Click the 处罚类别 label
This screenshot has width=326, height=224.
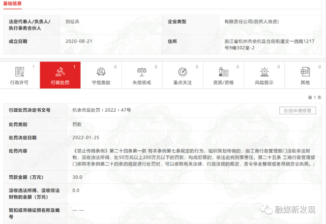pyautogui.click(x=18, y=124)
